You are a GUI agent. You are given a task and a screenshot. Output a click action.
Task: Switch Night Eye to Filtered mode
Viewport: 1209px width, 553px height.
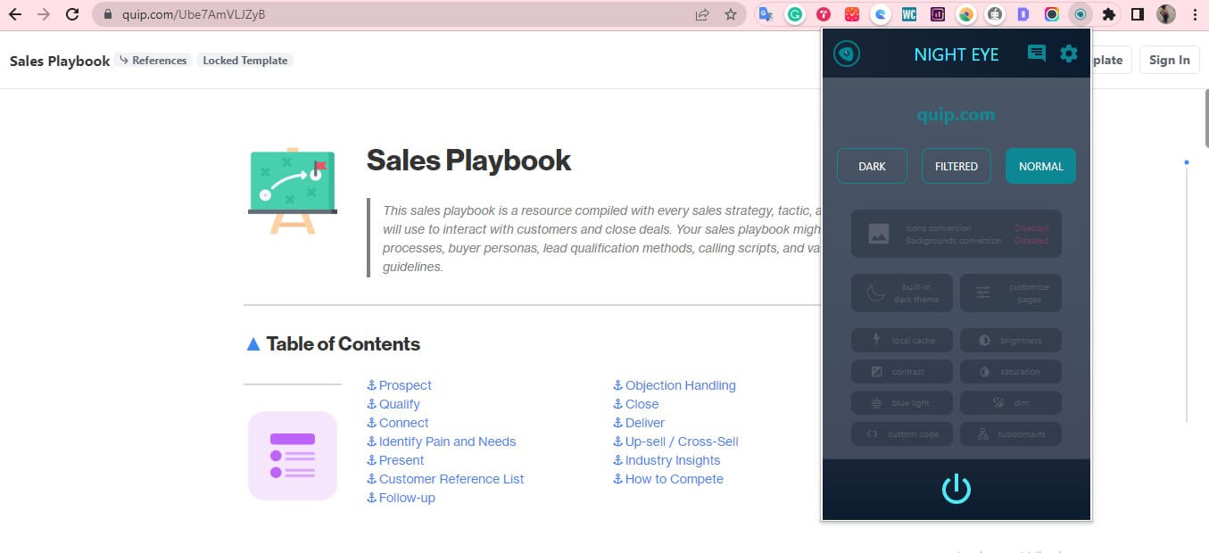click(956, 166)
